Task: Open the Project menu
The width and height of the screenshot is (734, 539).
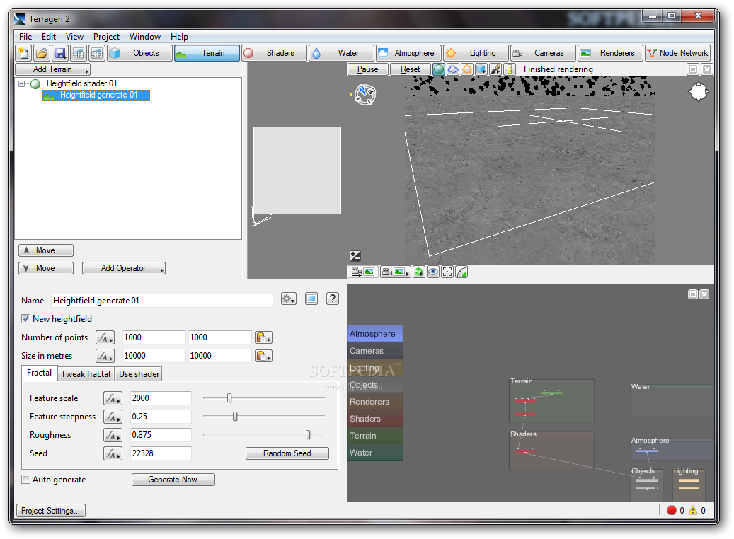Action: tap(106, 37)
